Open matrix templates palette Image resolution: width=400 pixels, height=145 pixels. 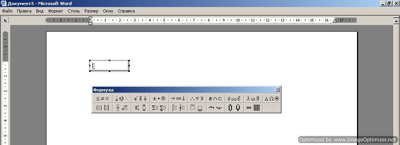[253, 108]
